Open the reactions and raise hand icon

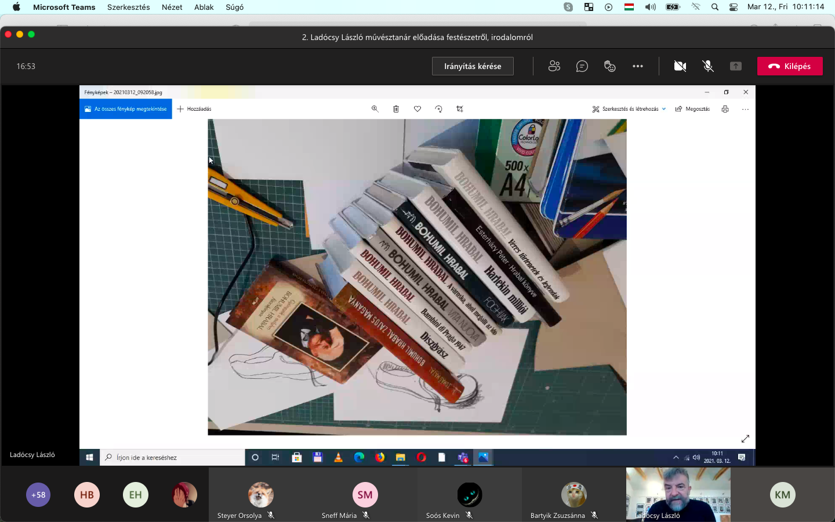click(x=610, y=66)
